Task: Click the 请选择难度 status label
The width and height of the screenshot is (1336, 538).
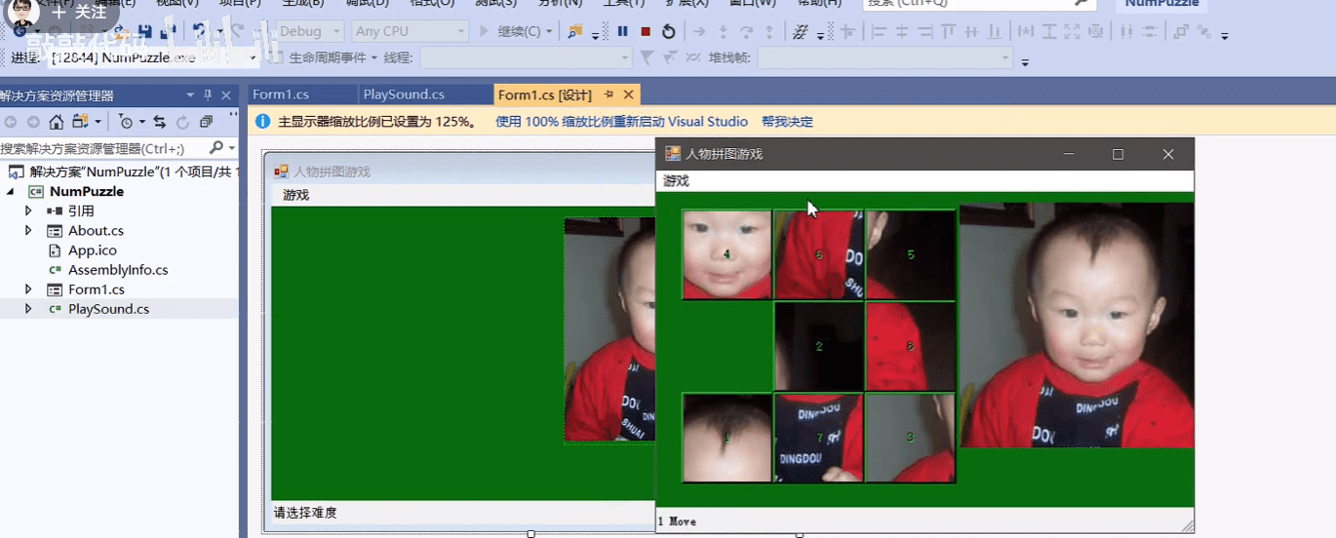Action: pyautogui.click(x=305, y=513)
